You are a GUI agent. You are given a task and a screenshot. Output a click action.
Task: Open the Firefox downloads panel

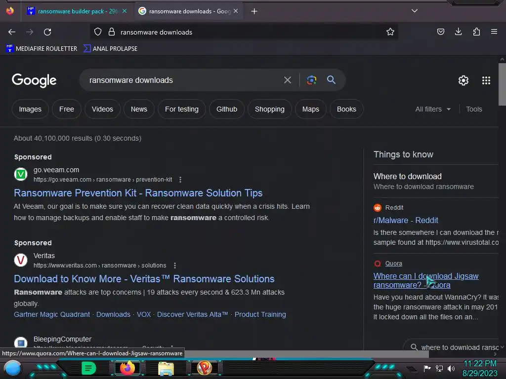[458, 32]
